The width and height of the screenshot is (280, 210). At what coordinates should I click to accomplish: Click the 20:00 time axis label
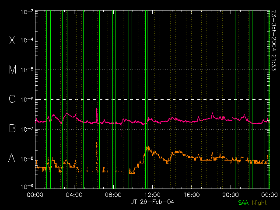click(231, 195)
